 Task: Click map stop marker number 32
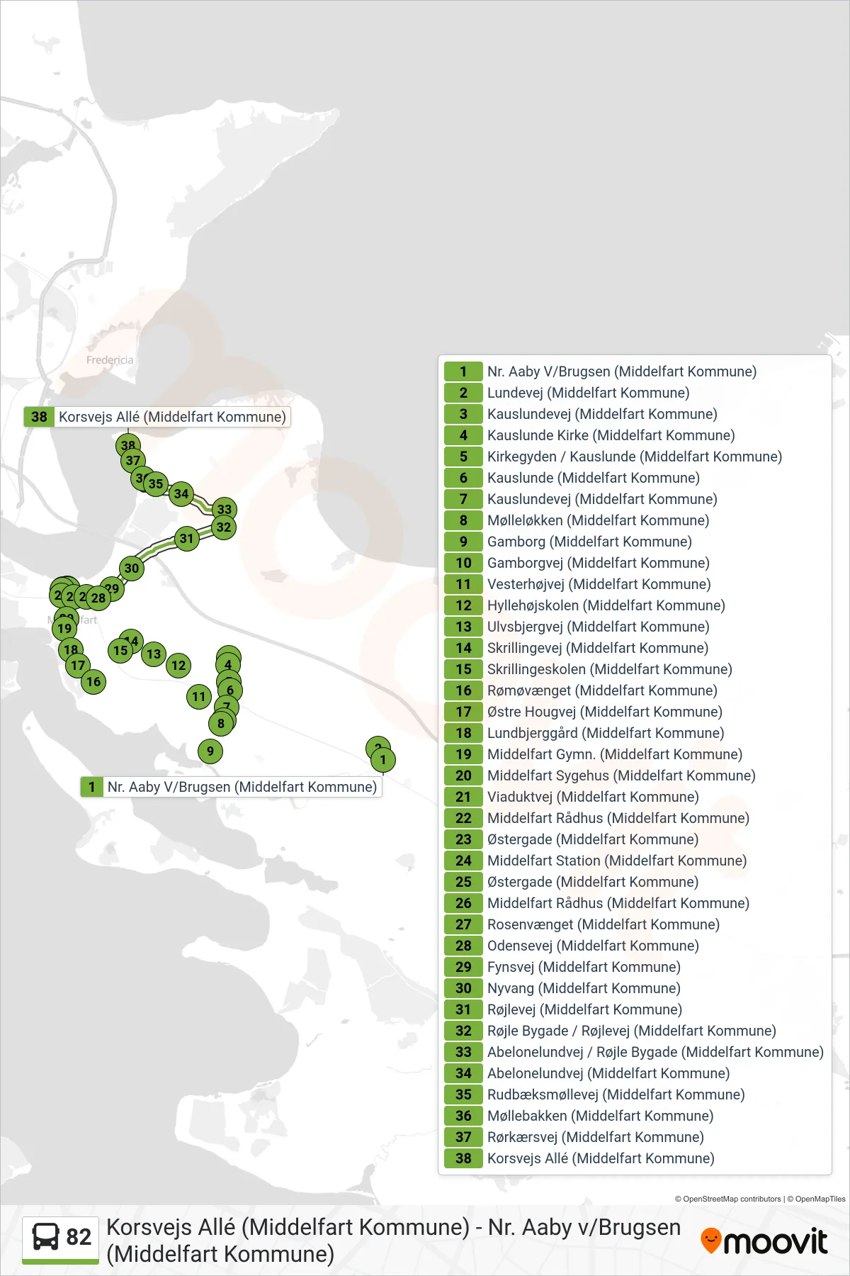pyautogui.click(x=224, y=527)
